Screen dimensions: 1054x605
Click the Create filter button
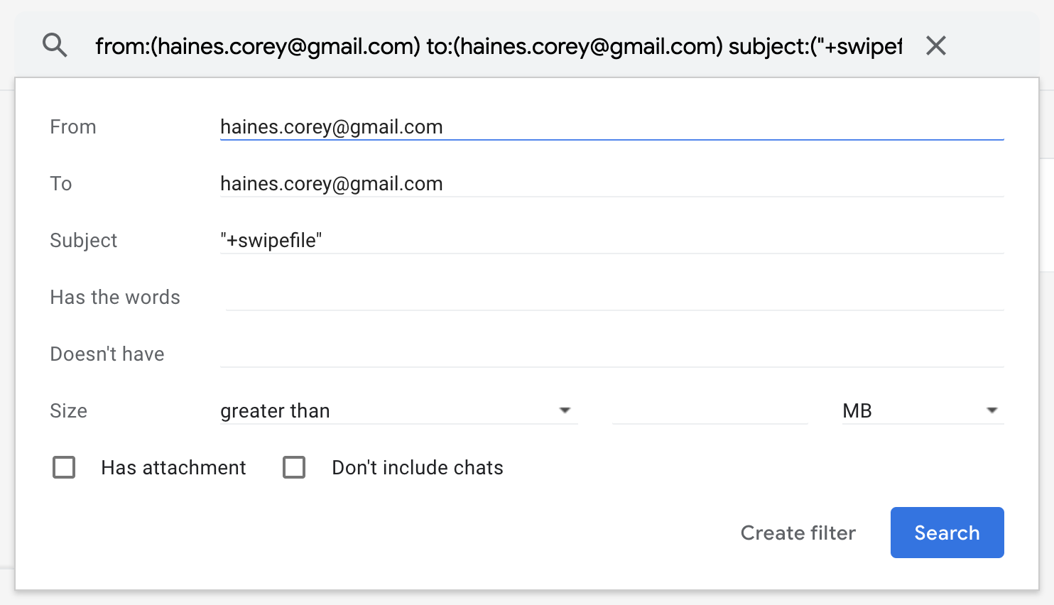click(x=798, y=533)
